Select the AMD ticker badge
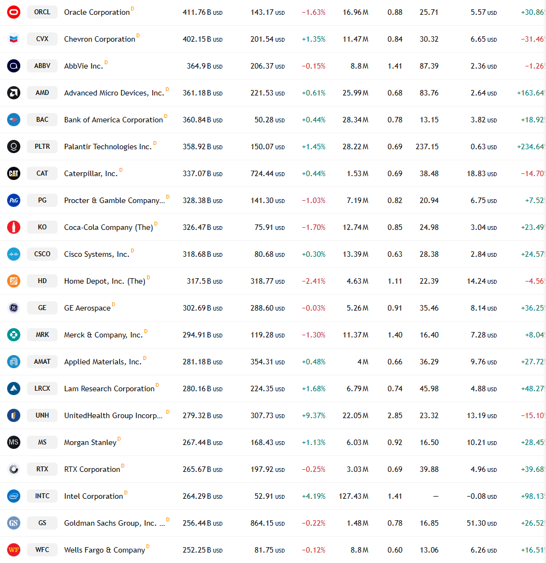This screenshot has height=563, width=546. pyautogui.click(x=42, y=93)
